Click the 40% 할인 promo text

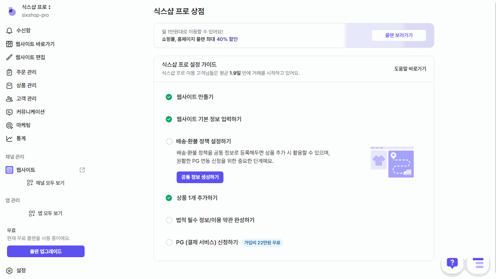pos(227,39)
